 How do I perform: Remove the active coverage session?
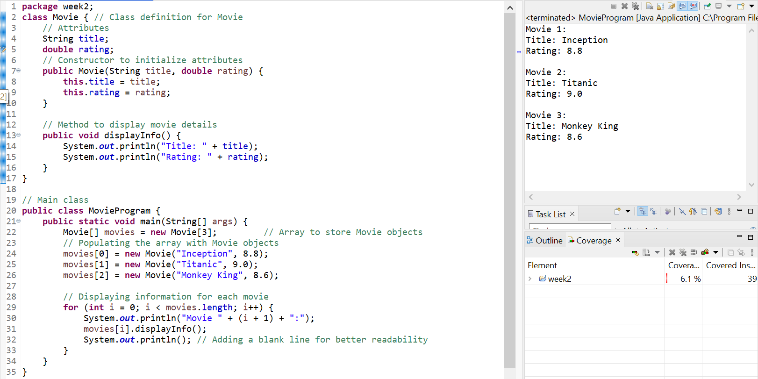click(672, 252)
